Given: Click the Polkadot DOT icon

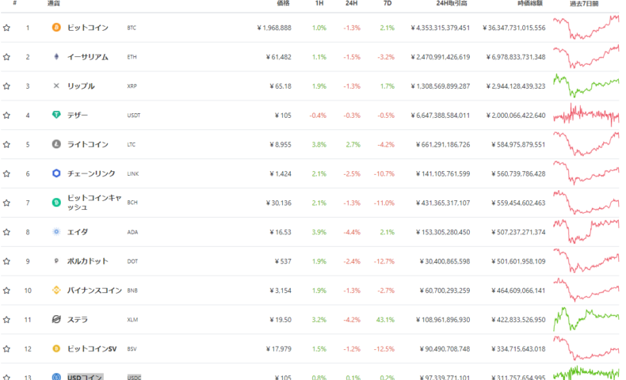Looking at the screenshot, I should pos(56,260).
